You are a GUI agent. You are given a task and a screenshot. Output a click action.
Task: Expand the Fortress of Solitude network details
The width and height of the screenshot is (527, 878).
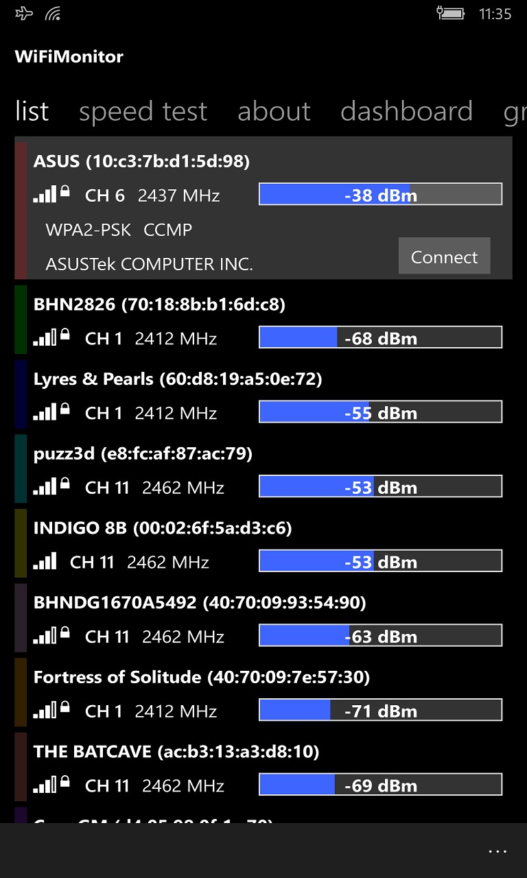coord(201,677)
